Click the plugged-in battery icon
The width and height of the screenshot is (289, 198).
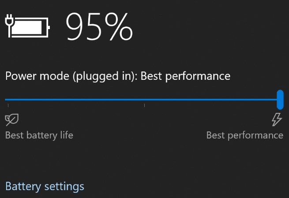coord(28,26)
